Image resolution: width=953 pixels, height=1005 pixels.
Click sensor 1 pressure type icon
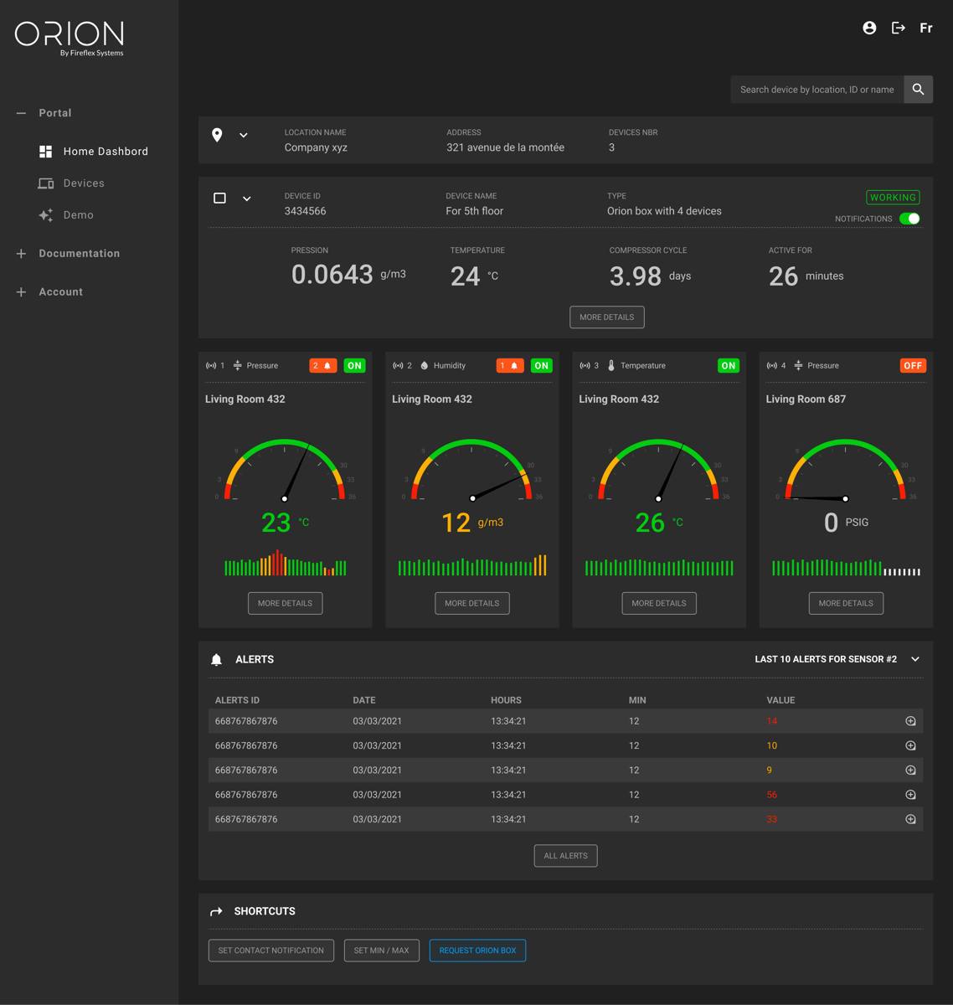click(238, 366)
